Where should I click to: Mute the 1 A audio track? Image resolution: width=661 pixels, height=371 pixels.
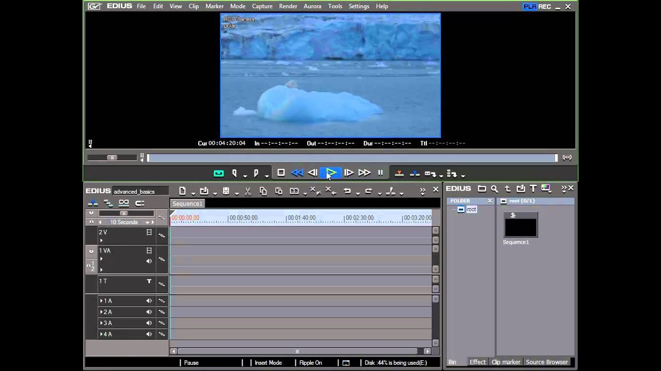click(x=149, y=301)
